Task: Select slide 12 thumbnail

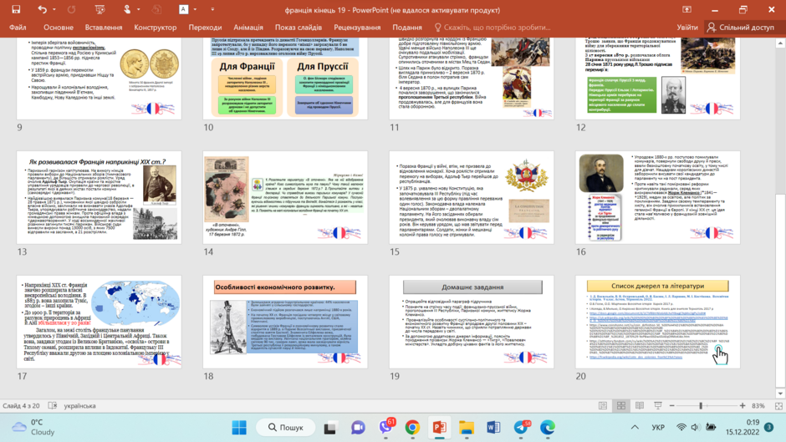Action: click(658, 79)
